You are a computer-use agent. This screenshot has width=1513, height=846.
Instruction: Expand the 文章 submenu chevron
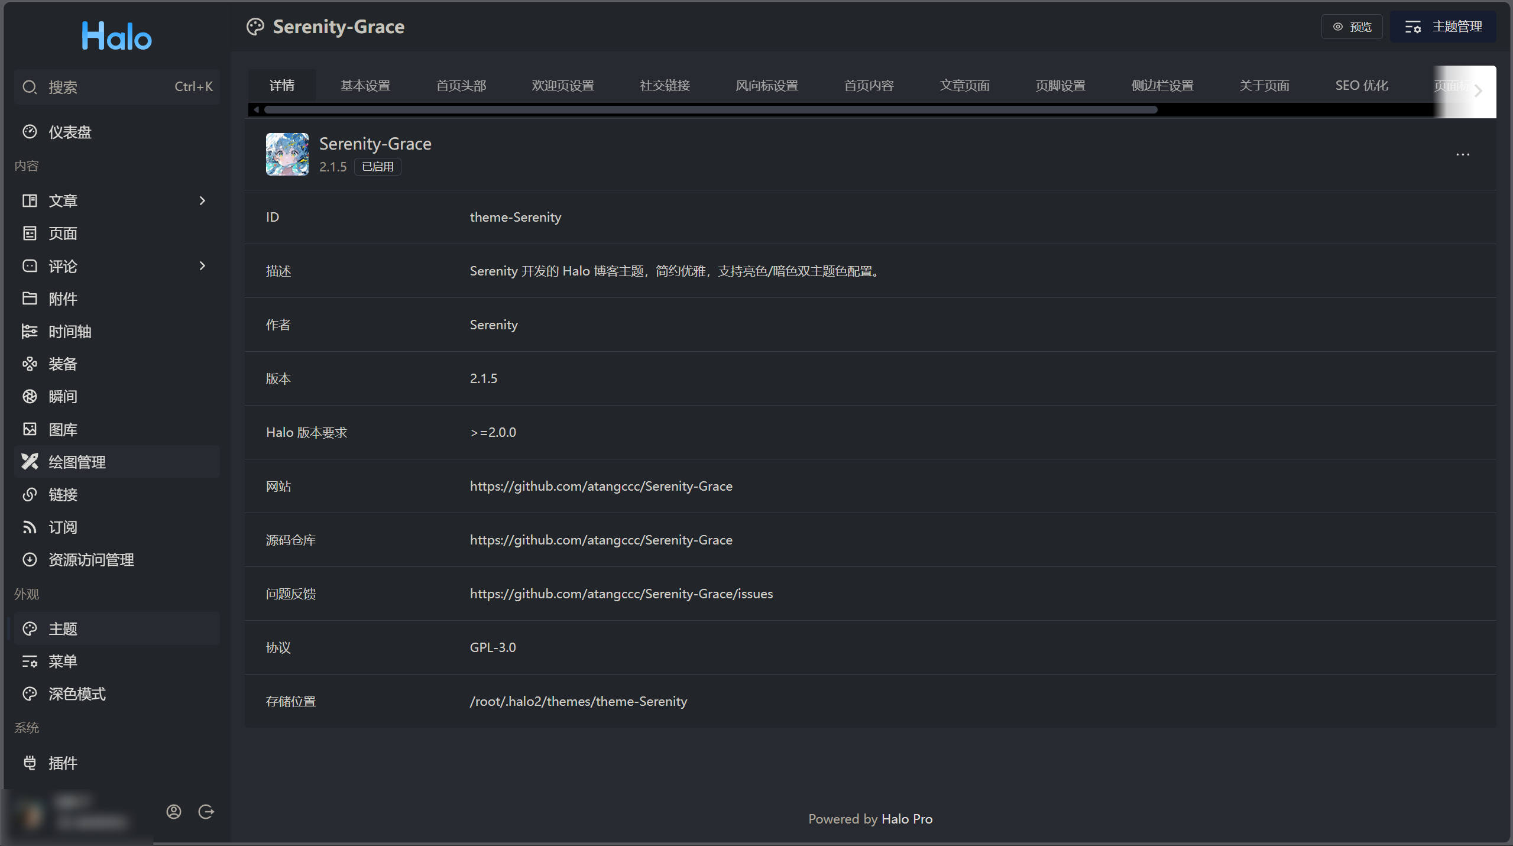click(x=202, y=200)
